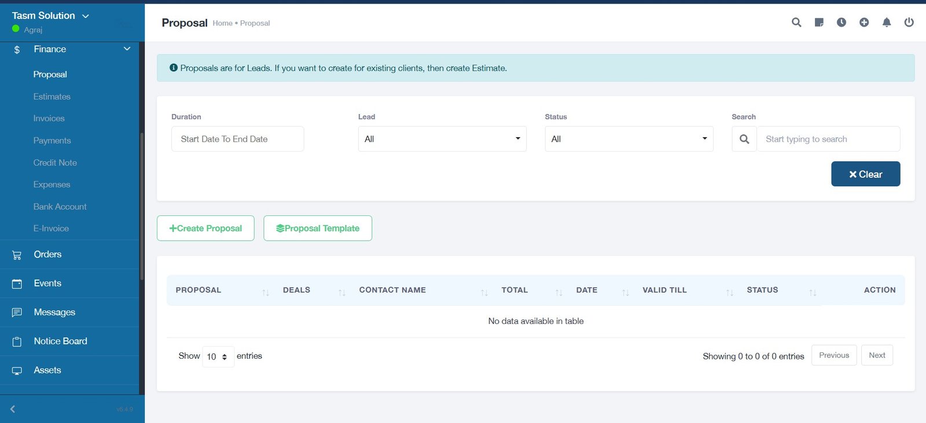The height and width of the screenshot is (423, 926).
Task: Open E-Invoice in the sidebar
Action: (x=51, y=229)
